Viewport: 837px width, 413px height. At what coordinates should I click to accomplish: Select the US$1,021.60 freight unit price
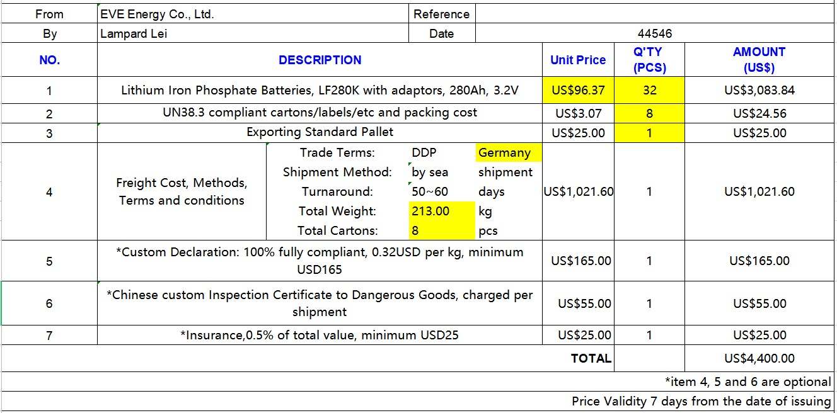pyautogui.click(x=579, y=191)
